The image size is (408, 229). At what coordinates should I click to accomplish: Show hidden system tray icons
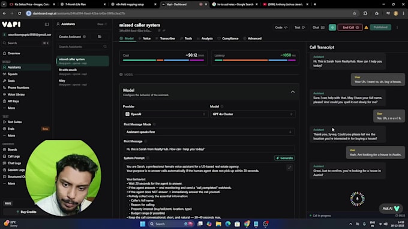(x=350, y=224)
